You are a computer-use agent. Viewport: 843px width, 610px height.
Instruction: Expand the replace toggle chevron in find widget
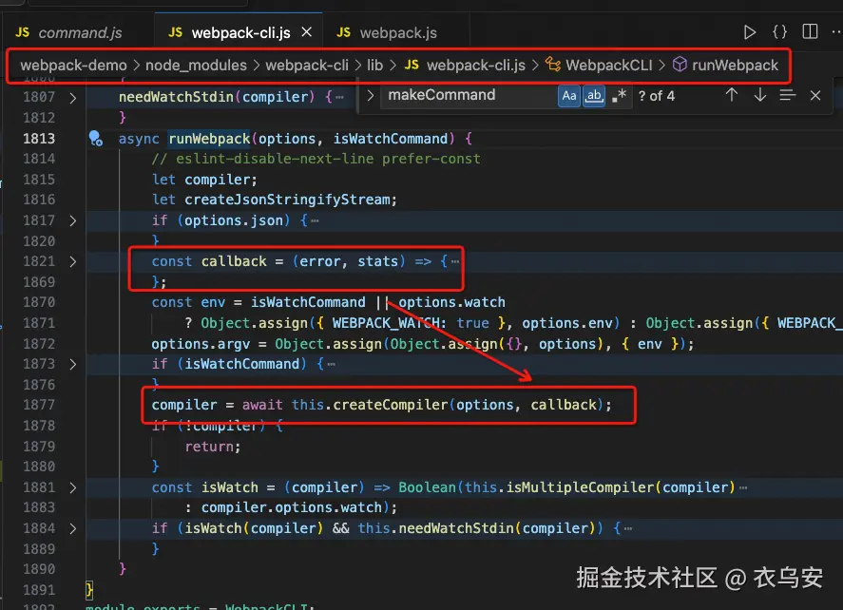[x=370, y=96]
